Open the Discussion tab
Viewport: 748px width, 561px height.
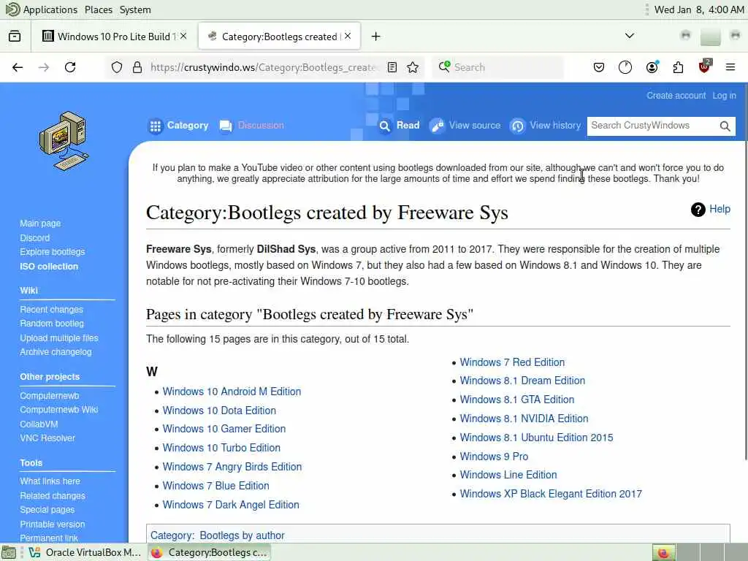click(252, 126)
